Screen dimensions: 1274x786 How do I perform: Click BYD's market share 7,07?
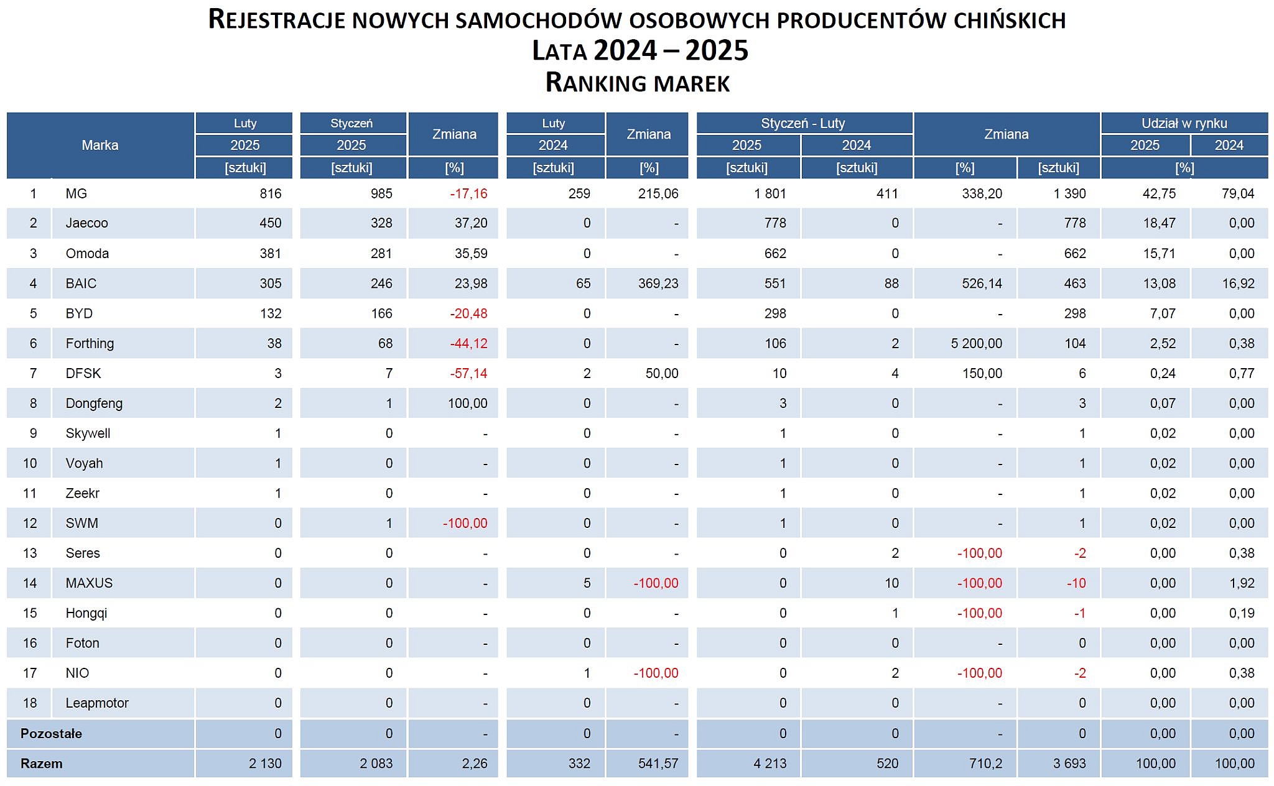click(1163, 313)
